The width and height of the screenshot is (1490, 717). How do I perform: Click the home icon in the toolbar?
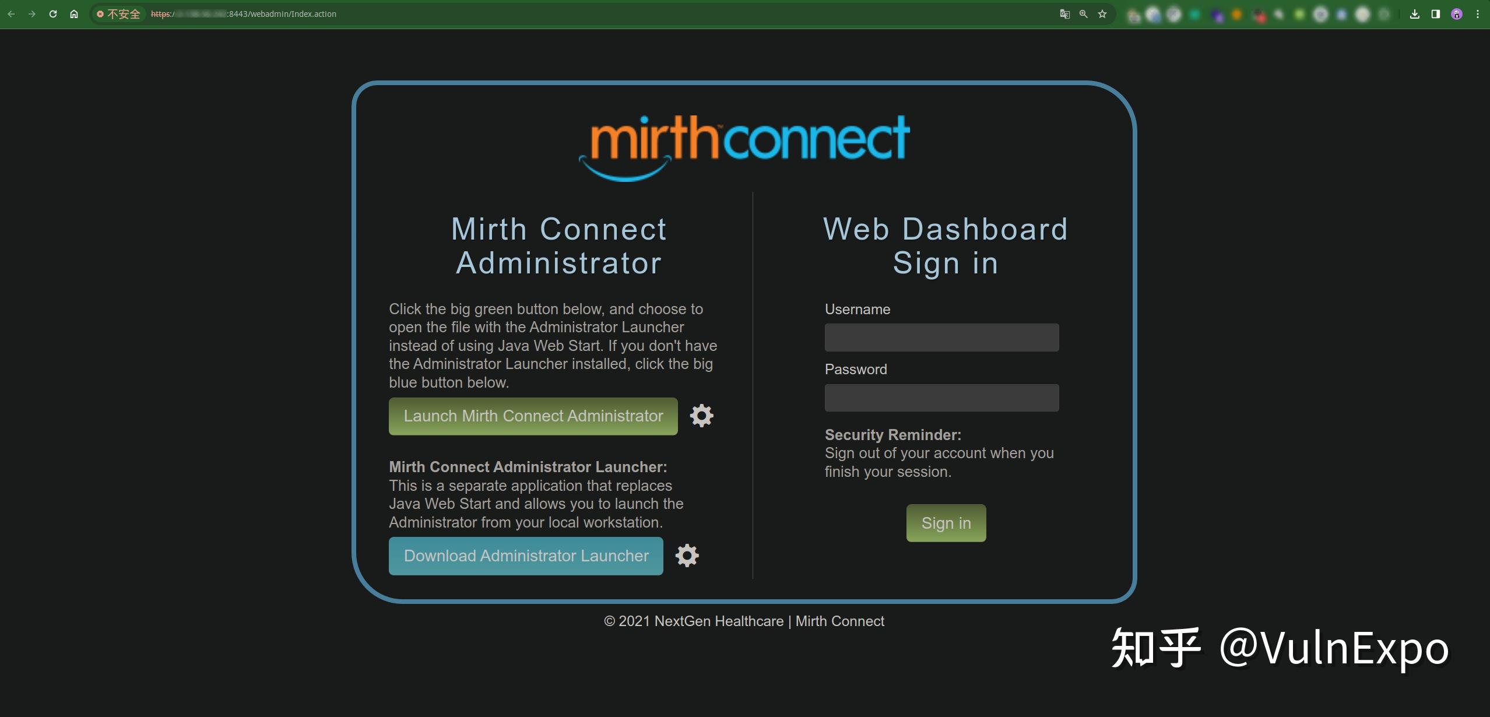[x=74, y=13]
